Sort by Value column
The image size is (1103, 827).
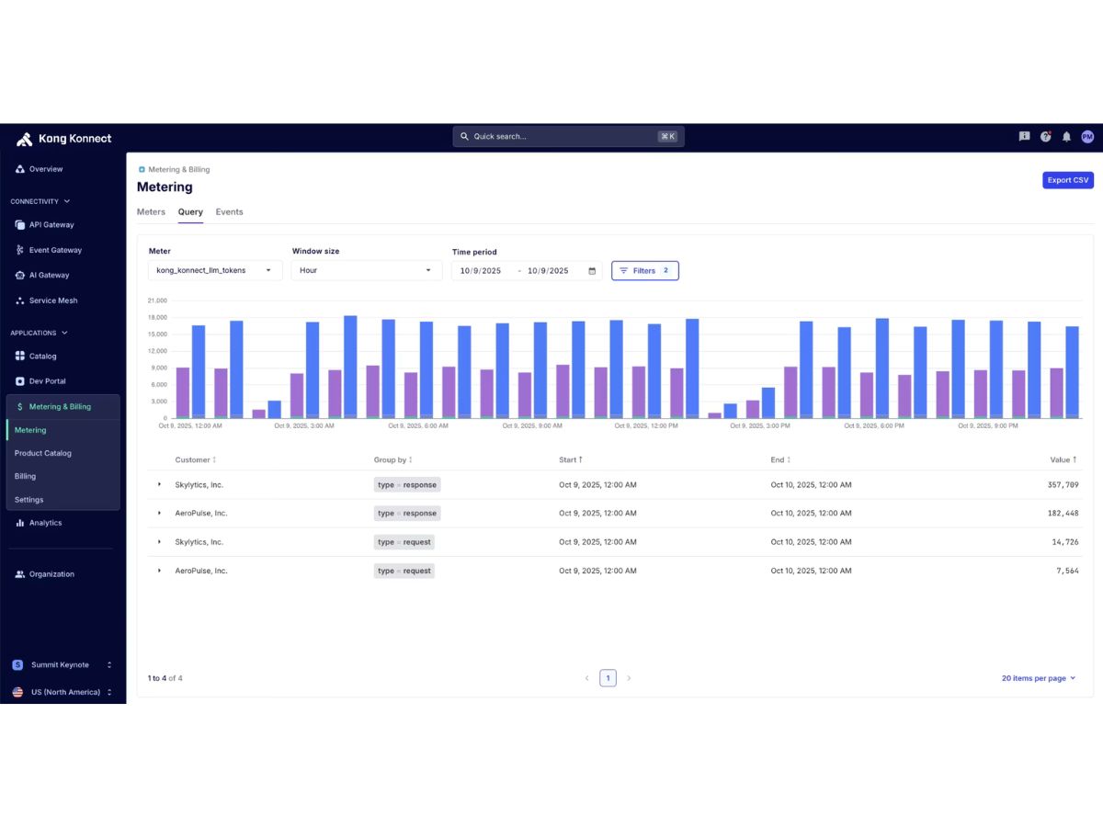click(x=1064, y=459)
